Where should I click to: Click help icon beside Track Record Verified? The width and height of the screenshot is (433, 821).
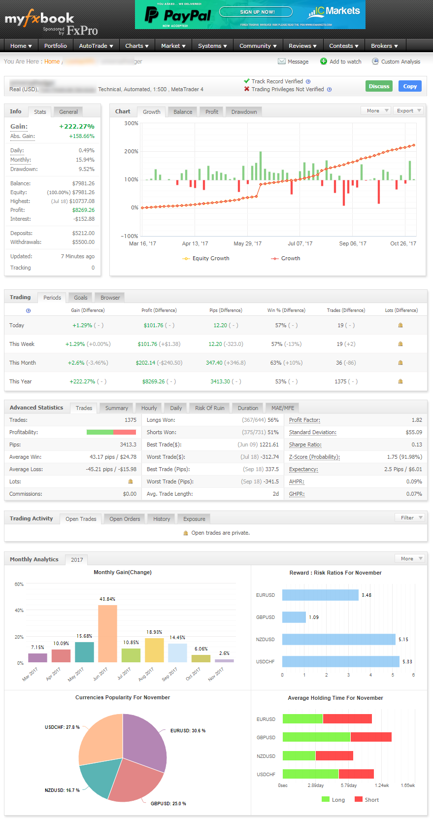coord(308,82)
